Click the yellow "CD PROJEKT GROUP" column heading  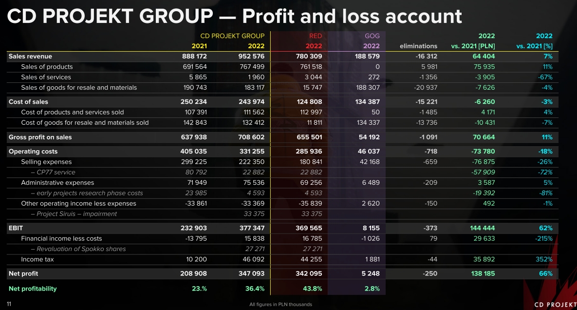[232, 36]
